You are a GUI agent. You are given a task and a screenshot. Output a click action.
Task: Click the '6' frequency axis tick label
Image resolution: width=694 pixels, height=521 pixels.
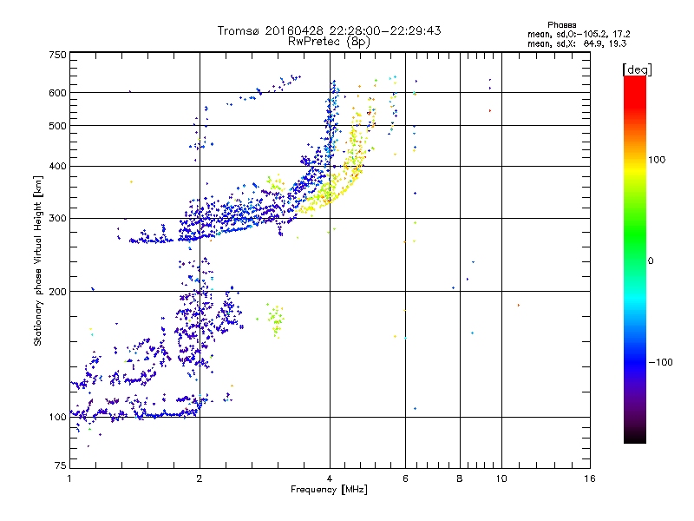click(405, 478)
